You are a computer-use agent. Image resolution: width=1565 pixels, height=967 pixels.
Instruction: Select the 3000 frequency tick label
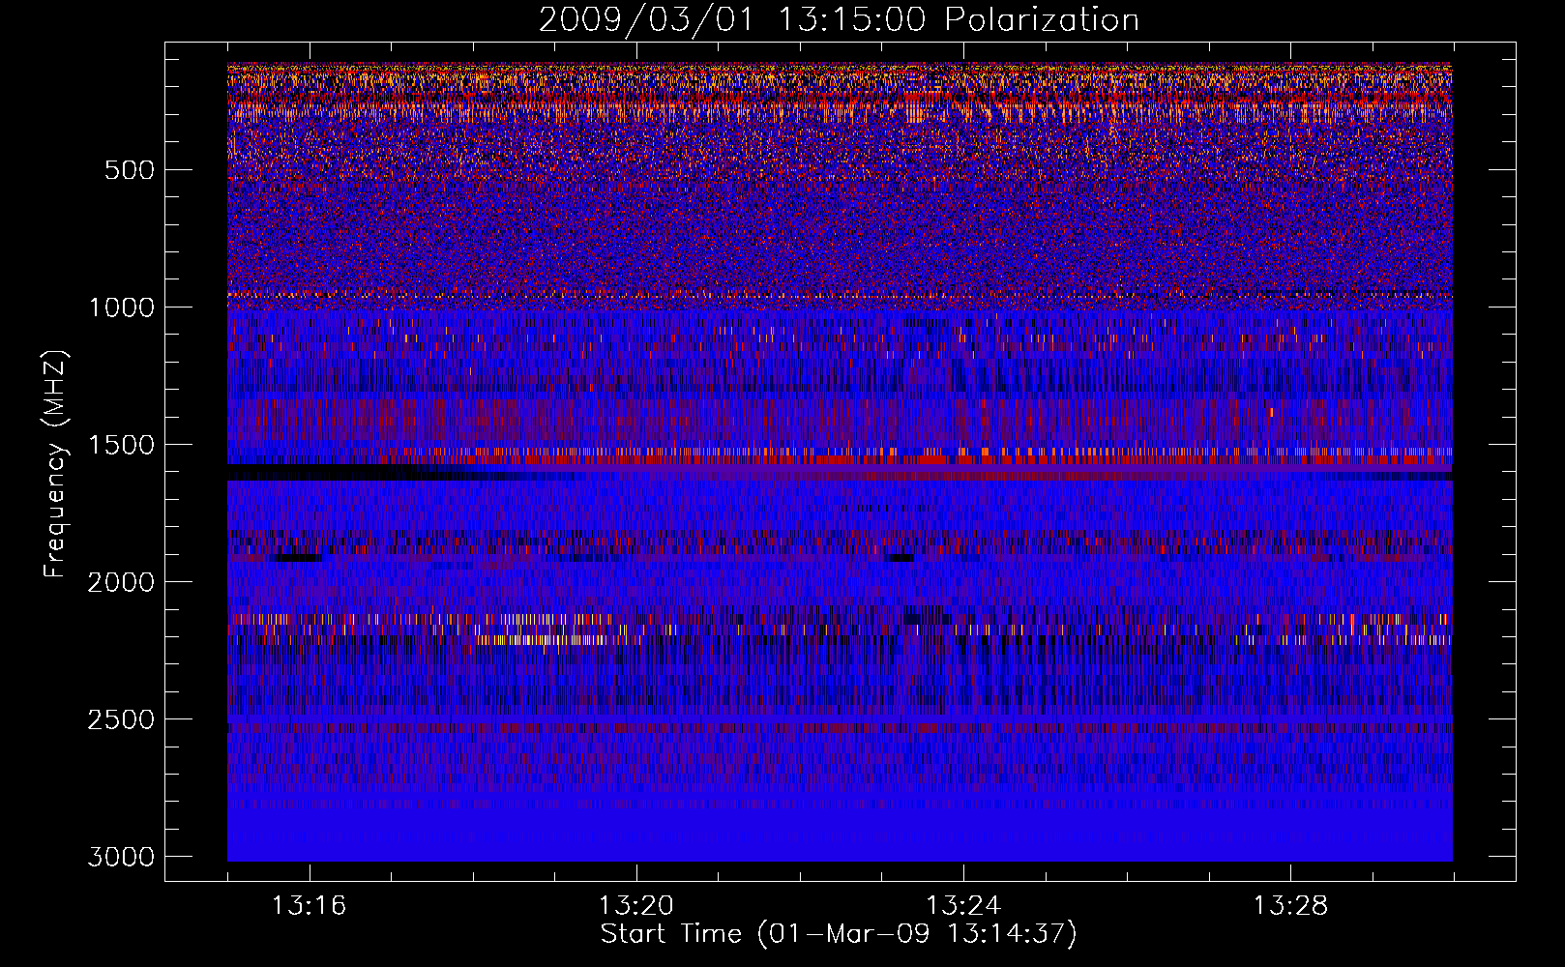pos(121,857)
